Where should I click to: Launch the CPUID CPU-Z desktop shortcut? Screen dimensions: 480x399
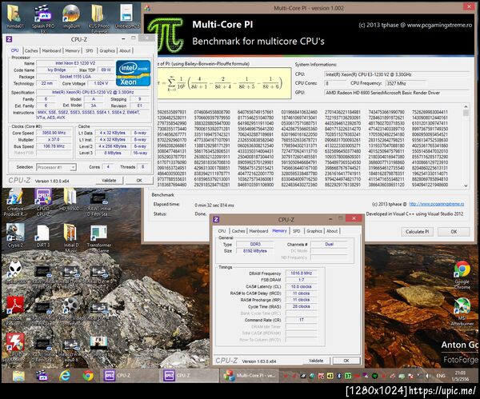(43, 202)
